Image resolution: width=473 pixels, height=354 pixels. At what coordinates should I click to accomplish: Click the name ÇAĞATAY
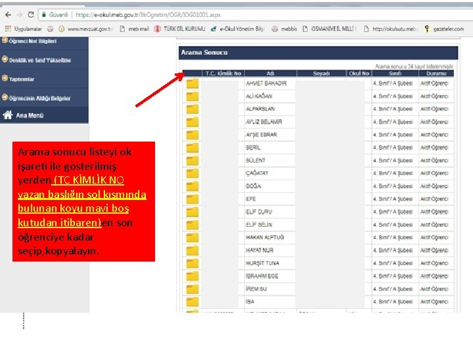pyautogui.click(x=257, y=173)
